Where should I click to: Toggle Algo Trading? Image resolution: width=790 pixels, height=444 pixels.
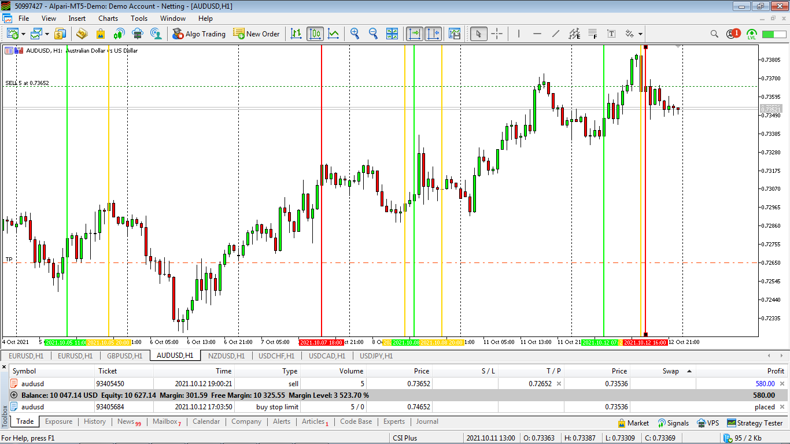pos(199,34)
